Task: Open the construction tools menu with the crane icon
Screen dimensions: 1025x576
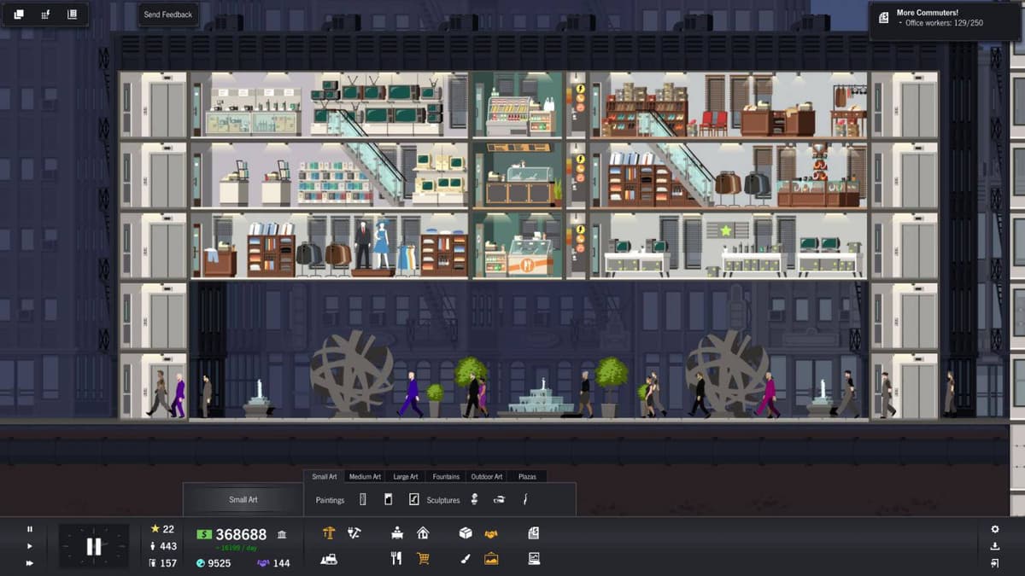Action: click(x=330, y=533)
